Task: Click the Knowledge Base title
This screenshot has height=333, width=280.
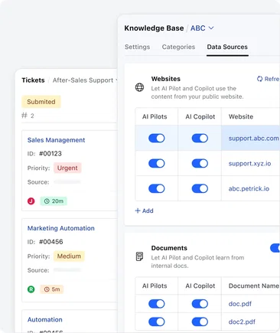Action: click(x=154, y=28)
